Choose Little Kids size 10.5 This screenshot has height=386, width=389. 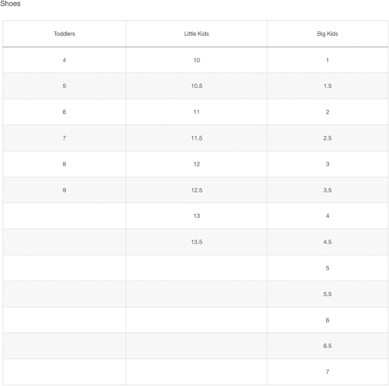(197, 86)
